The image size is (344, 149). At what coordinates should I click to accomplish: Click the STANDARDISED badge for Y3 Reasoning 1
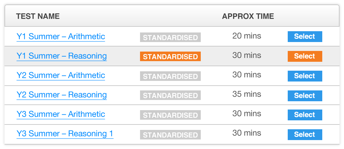[170, 135]
